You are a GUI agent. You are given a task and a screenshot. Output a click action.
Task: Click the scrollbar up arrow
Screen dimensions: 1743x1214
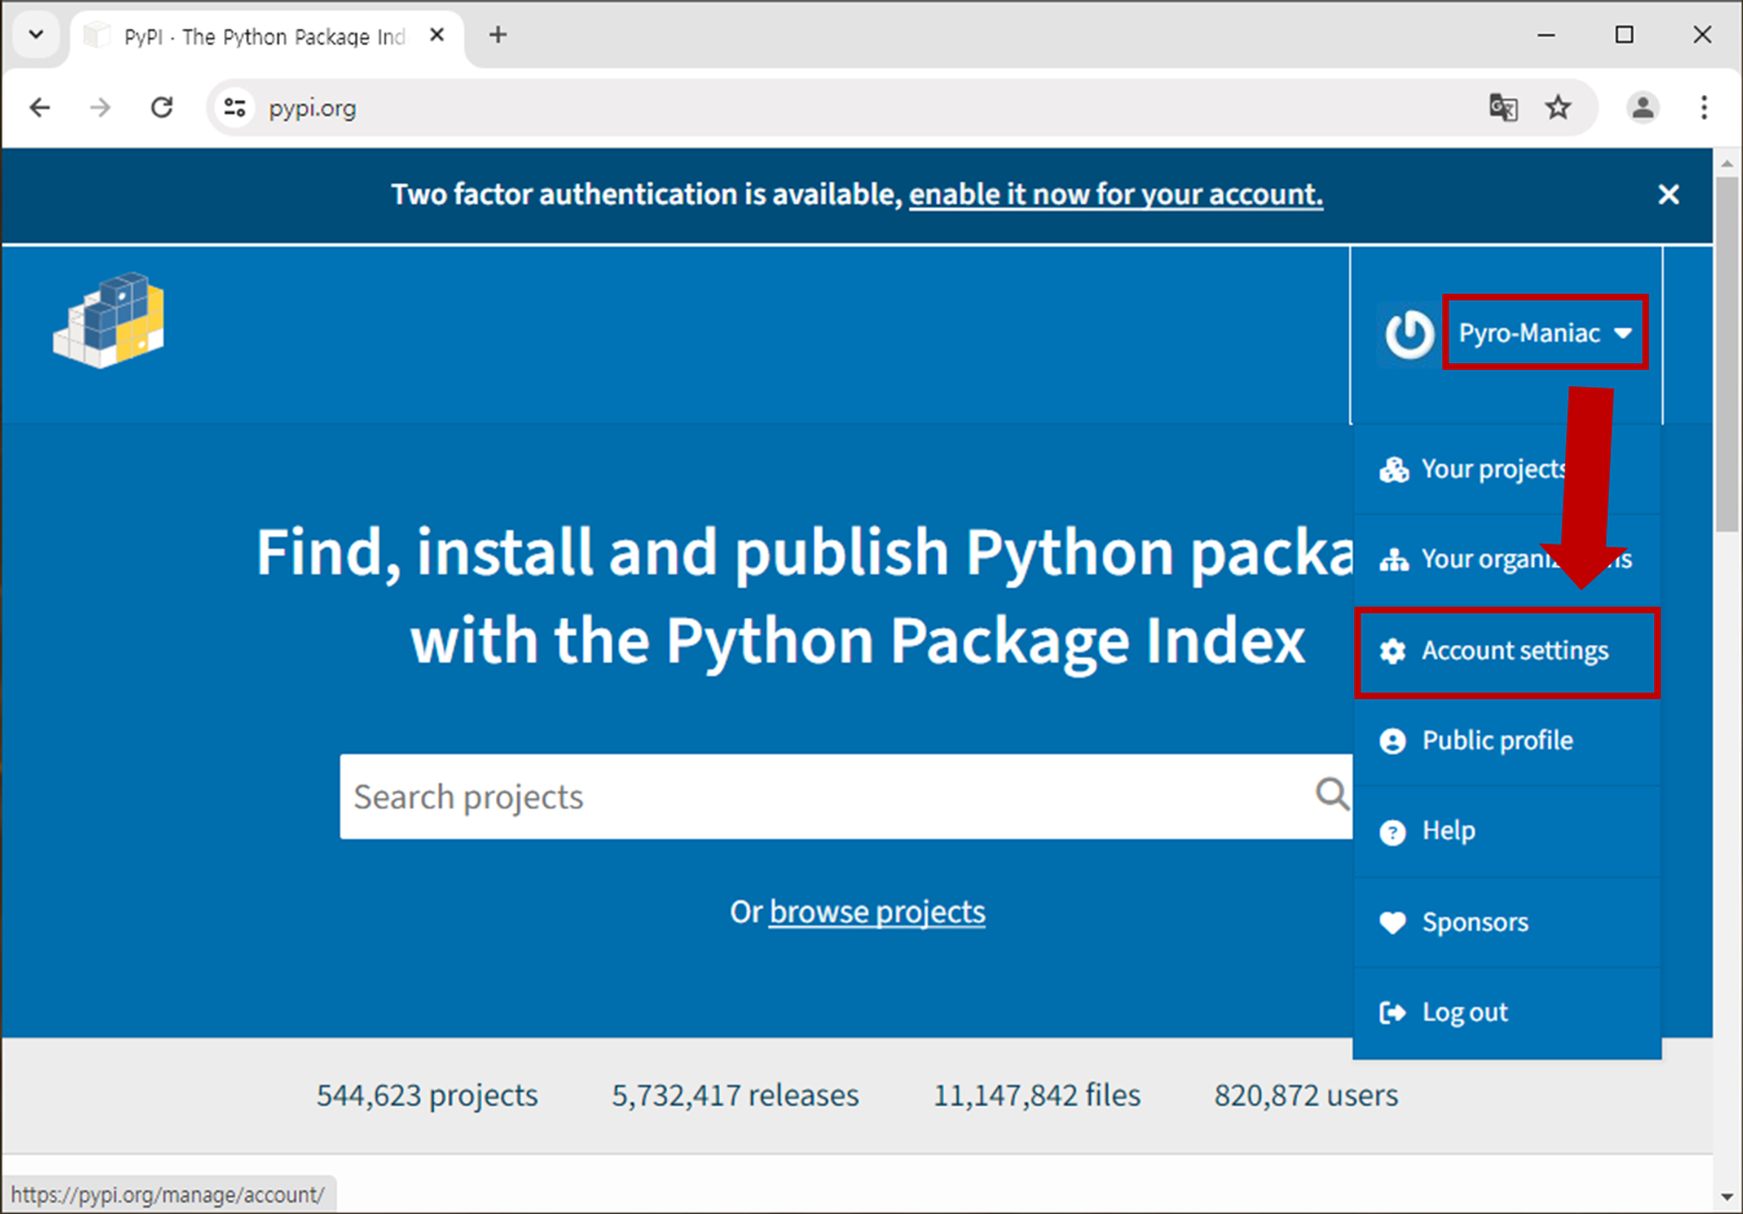pyautogui.click(x=1726, y=163)
